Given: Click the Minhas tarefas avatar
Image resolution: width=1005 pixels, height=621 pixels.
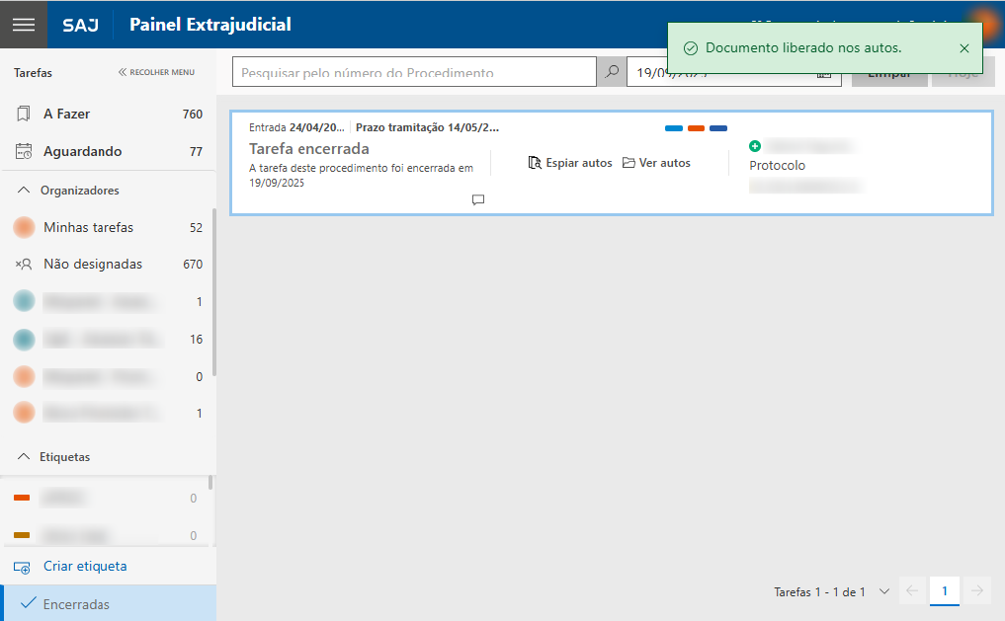Looking at the screenshot, I should (x=24, y=227).
